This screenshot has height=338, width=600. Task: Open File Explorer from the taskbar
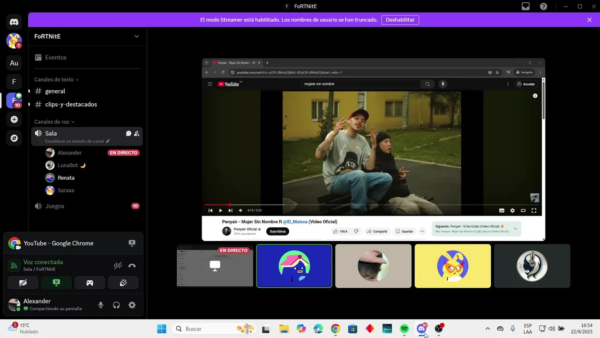tap(284, 329)
